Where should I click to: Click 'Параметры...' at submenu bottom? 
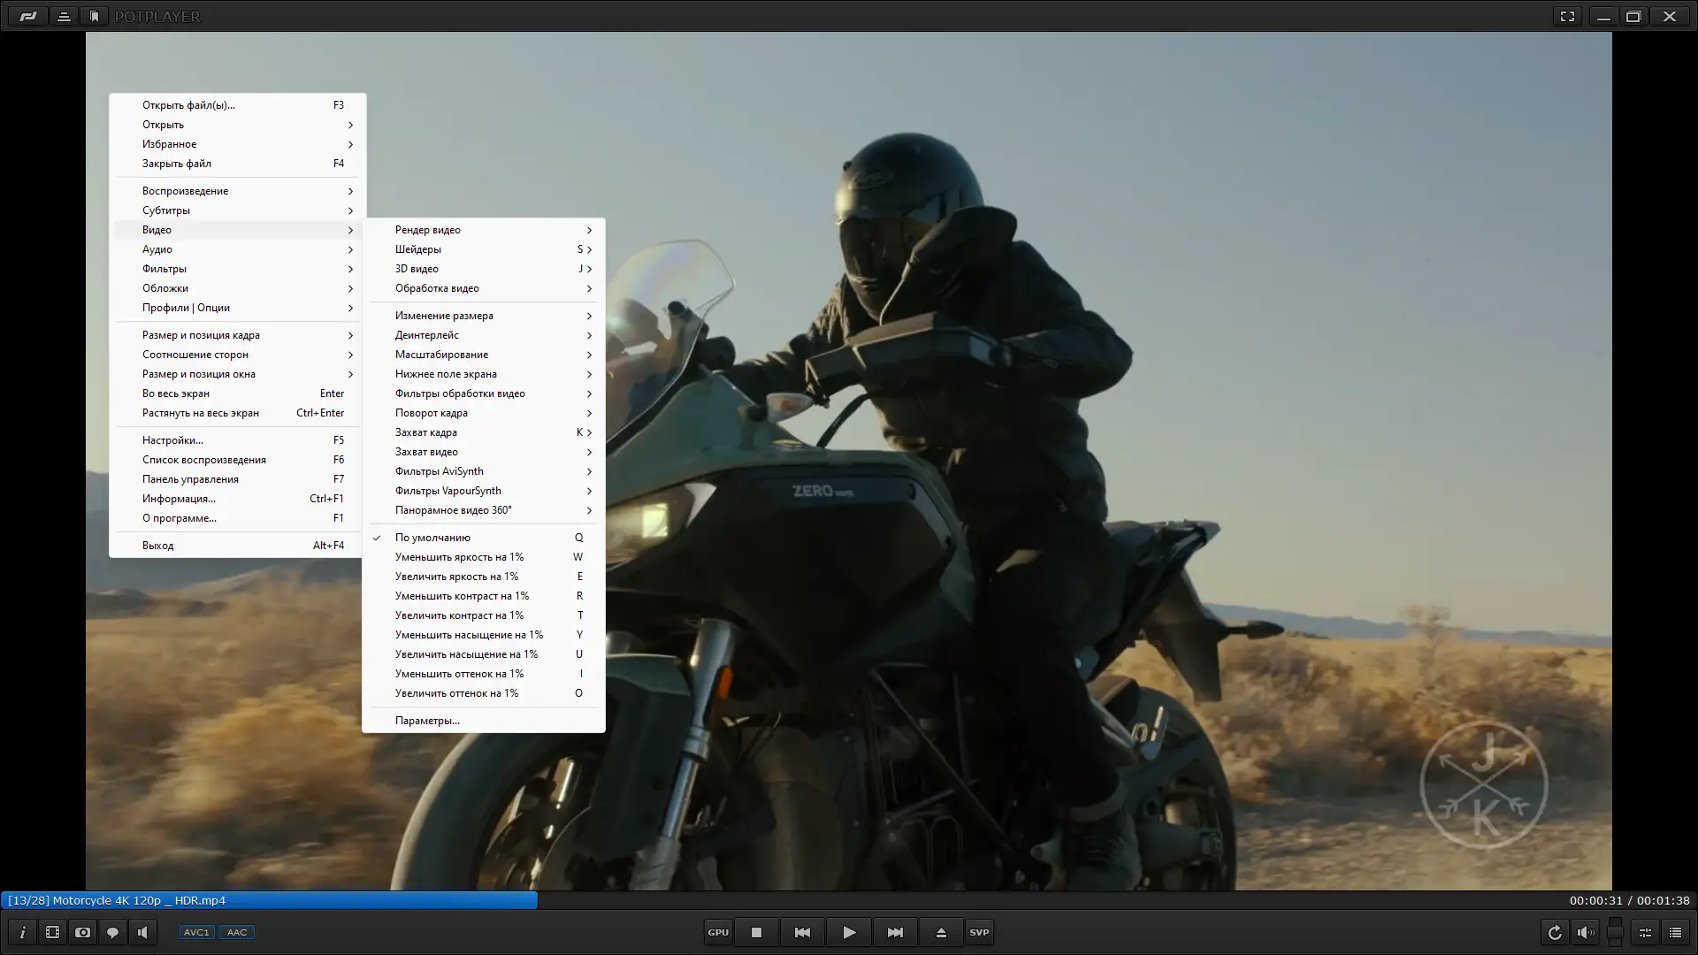coord(427,721)
